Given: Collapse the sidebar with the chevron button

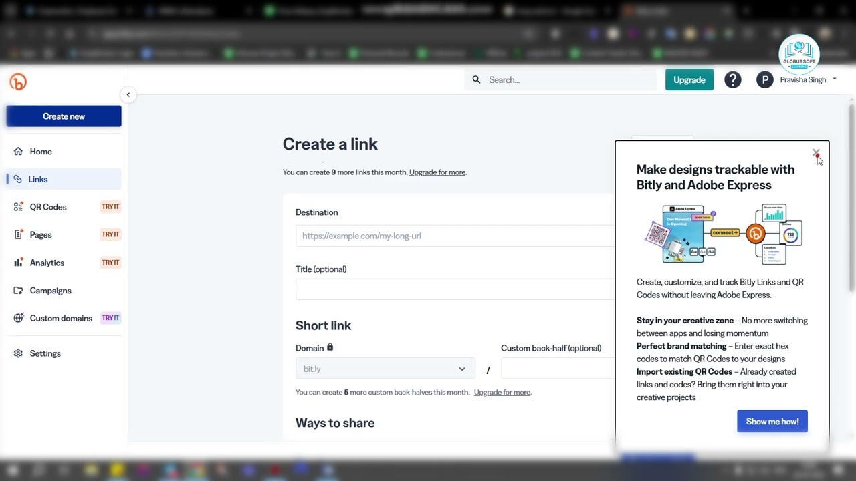Looking at the screenshot, I should [128, 95].
